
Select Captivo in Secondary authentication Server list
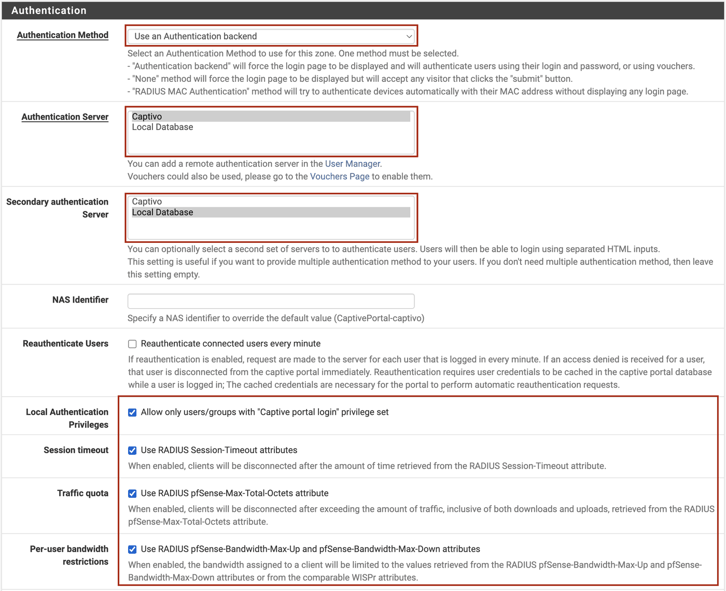(271, 201)
